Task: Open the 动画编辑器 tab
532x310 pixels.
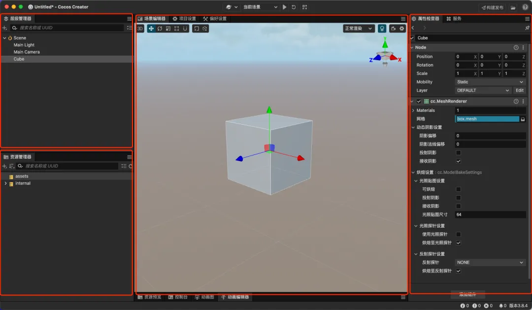Action: 235,297
